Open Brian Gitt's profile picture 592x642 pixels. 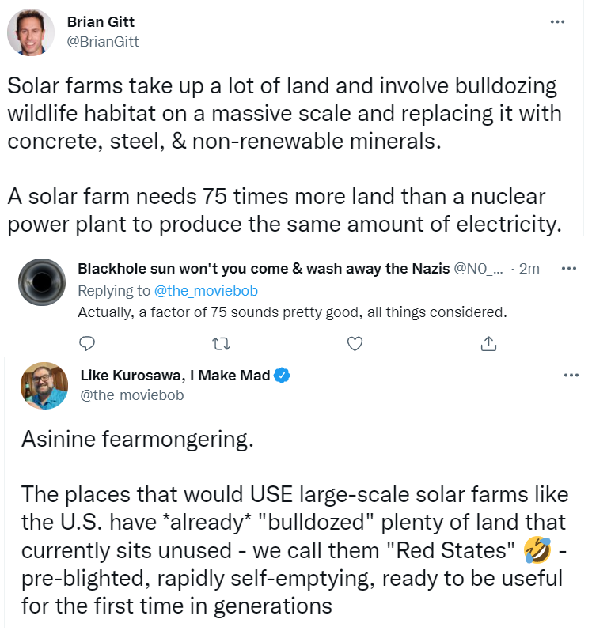pos(31,32)
